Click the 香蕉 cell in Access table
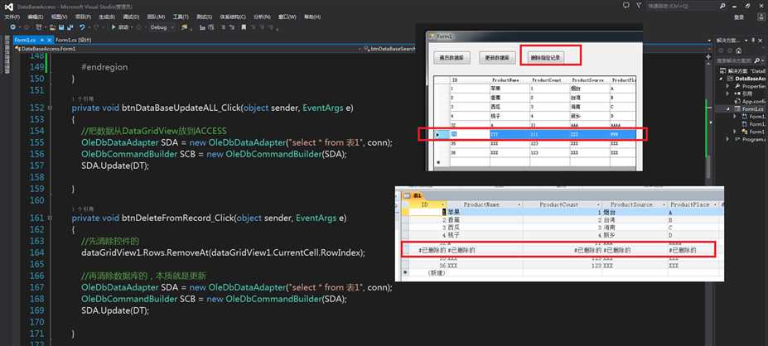The image size is (768, 346). (x=485, y=219)
